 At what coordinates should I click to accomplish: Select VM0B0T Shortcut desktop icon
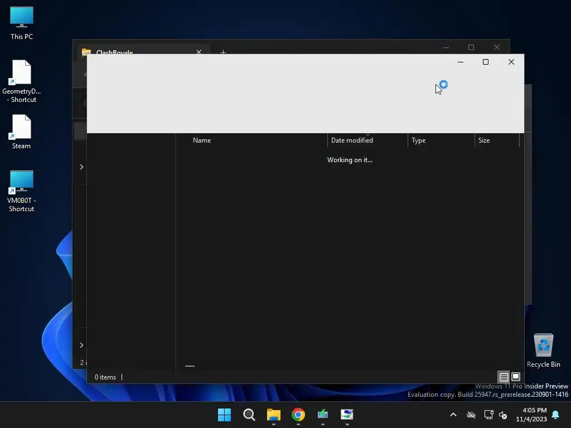coord(22,192)
